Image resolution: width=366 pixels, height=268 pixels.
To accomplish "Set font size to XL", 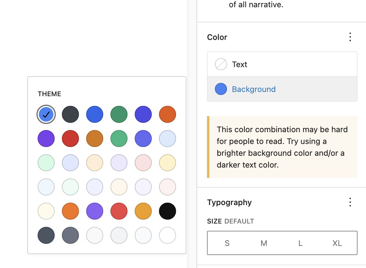I will point(337,243).
